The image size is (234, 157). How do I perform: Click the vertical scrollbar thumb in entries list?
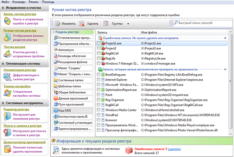pyautogui.click(x=230, y=81)
